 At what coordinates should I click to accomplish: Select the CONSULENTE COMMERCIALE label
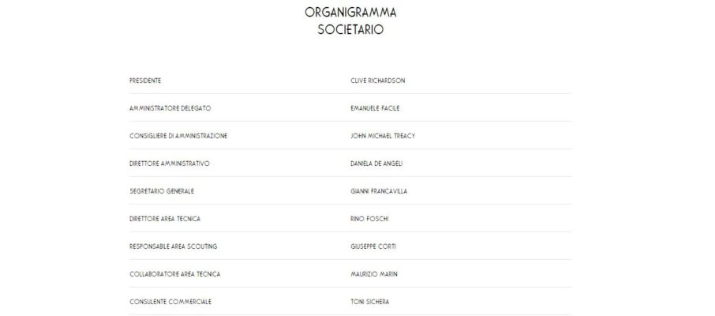click(x=170, y=302)
